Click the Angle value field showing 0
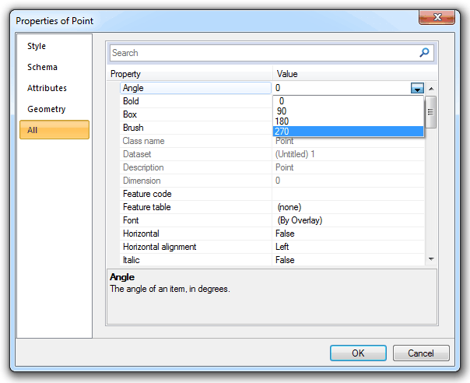Viewport: 470px width, 383px height. click(342, 88)
